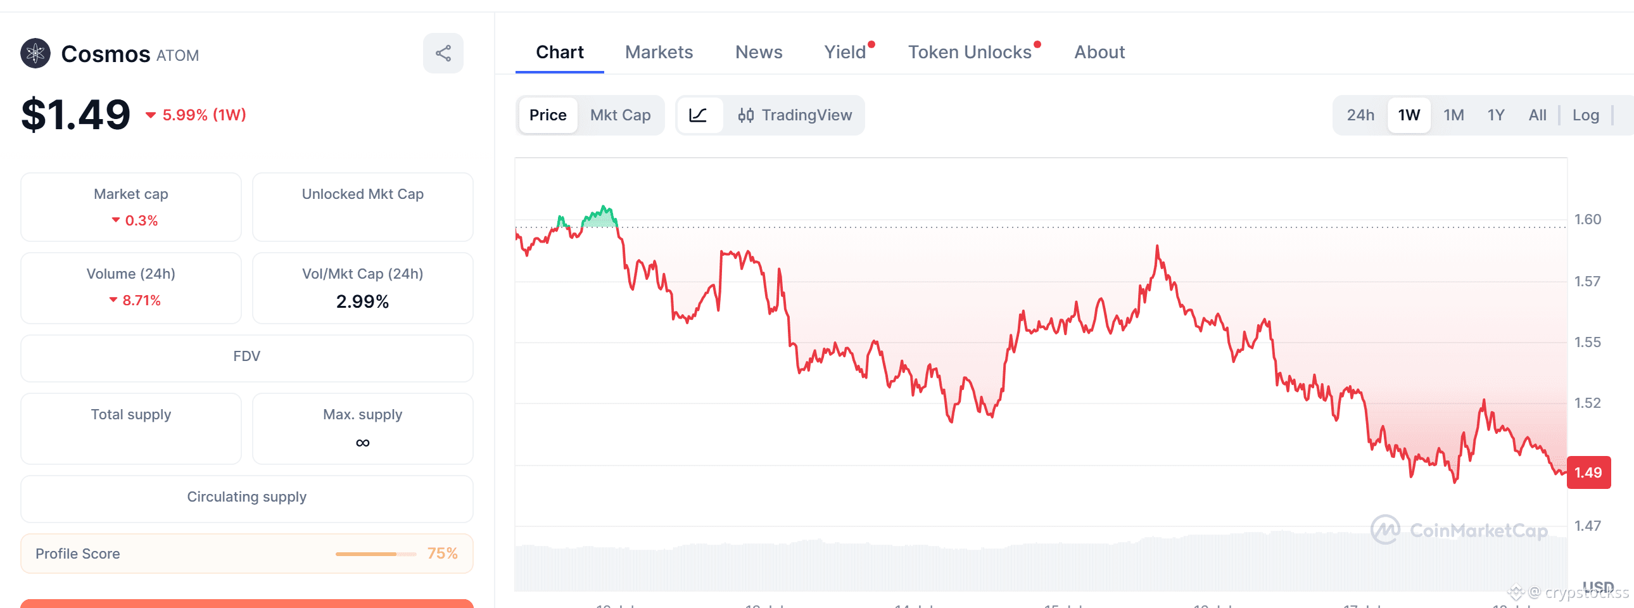
Task: Click the CoinMarketCap watermark logo
Action: pos(1460,530)
